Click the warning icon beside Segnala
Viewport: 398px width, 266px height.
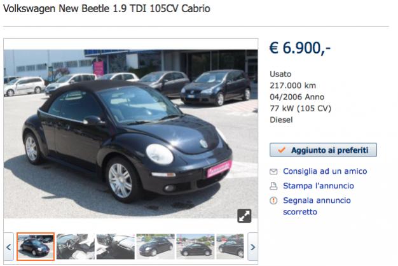tap(273, 200)
